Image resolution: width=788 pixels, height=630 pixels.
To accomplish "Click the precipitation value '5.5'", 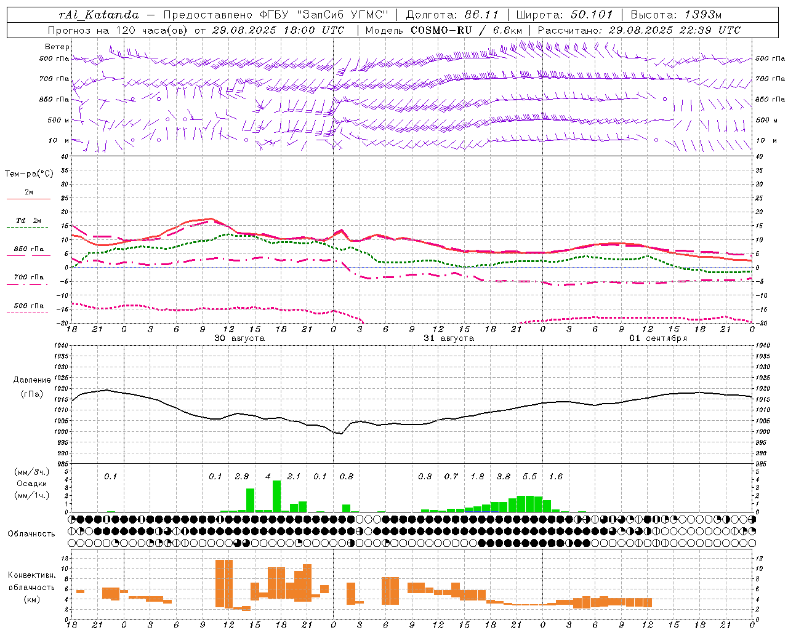I will [529, 476].
